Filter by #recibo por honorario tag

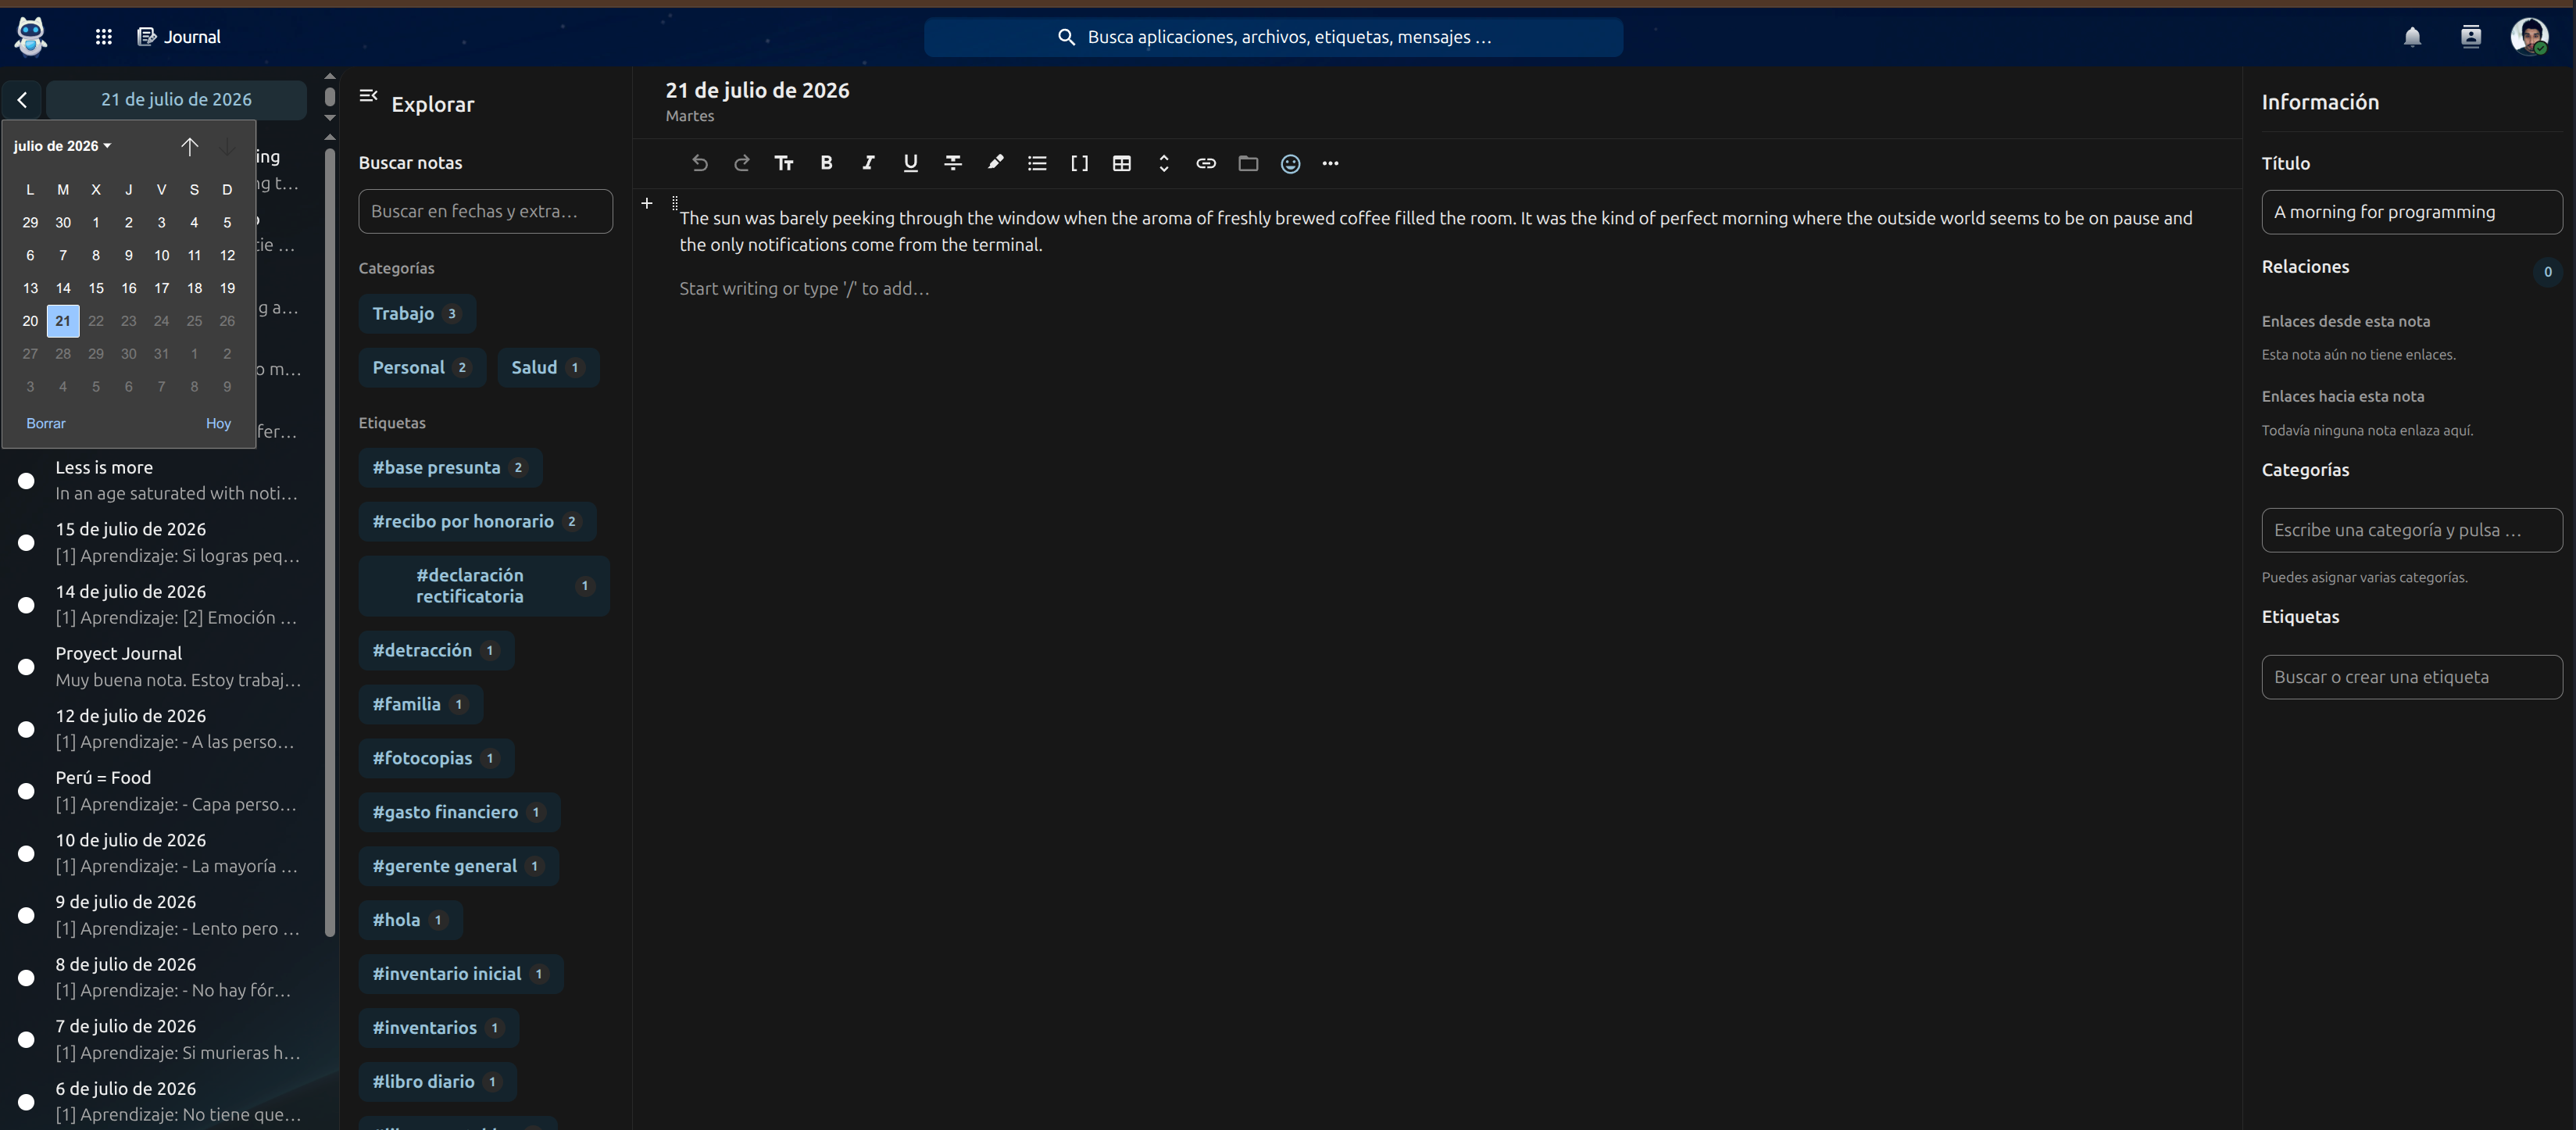click(x=477, y=521)
